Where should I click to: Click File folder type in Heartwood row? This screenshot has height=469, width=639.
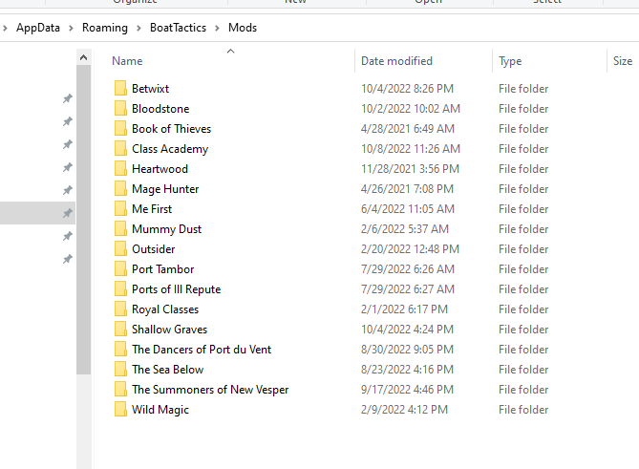[523, 169]
